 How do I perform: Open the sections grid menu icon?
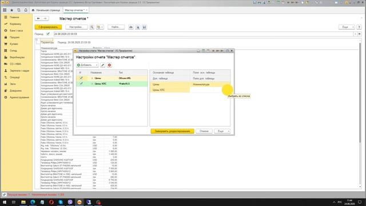[x=5, y=10]
